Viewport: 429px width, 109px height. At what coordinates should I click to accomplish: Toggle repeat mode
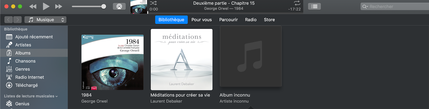[297, 3]
